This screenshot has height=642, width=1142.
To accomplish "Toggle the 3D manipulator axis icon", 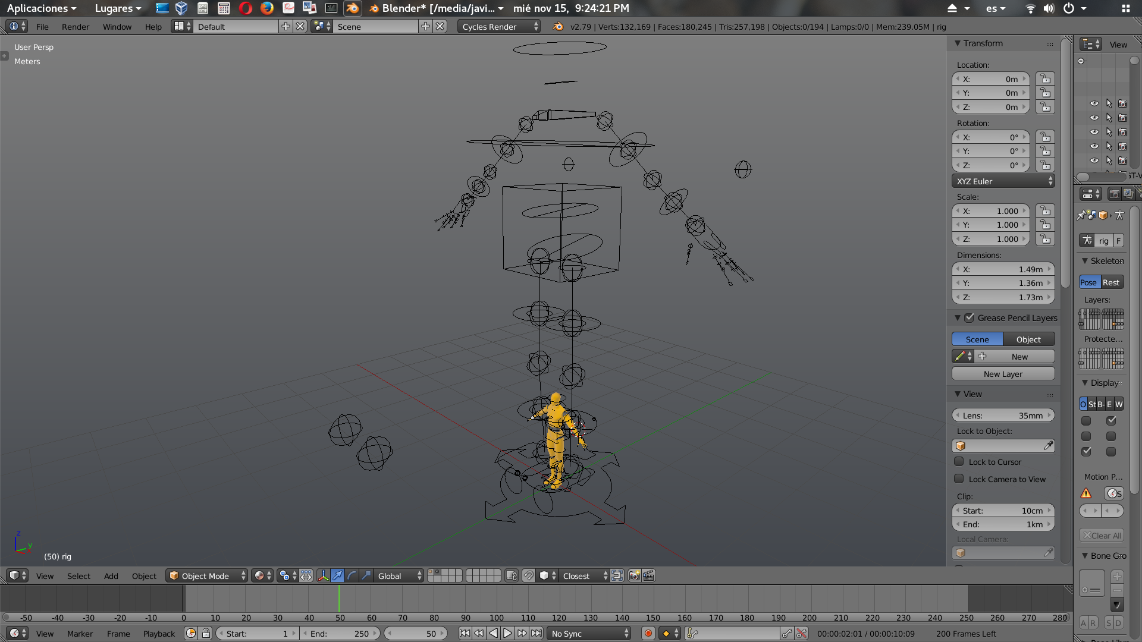I will coord(323,575).
